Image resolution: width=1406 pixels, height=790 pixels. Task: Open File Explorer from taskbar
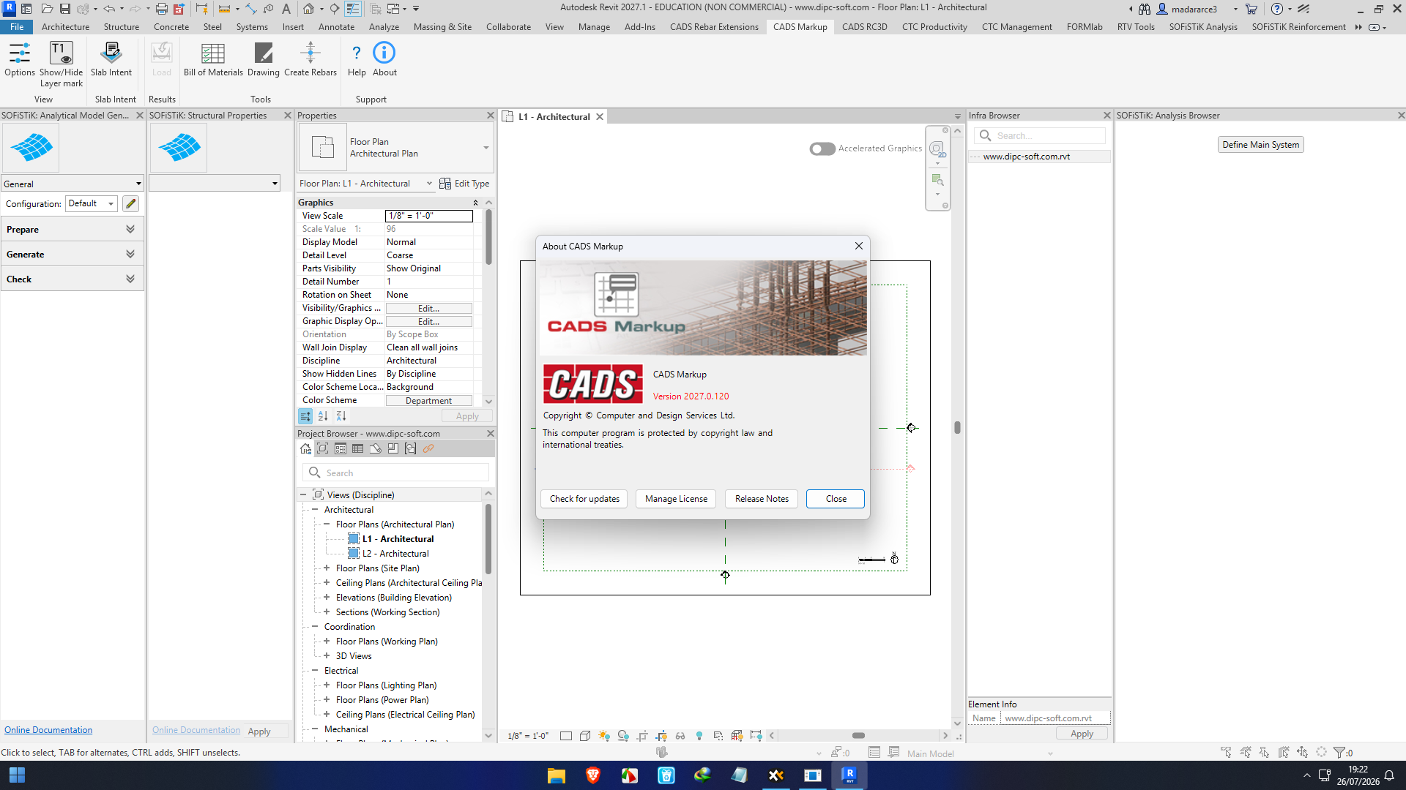coord(557,775)
